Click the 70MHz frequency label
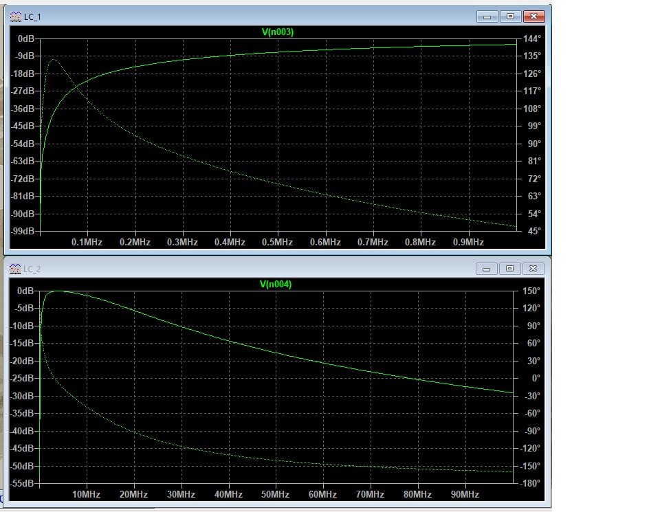This screenshot has height=512, width=660. click(x=370, y=495)
